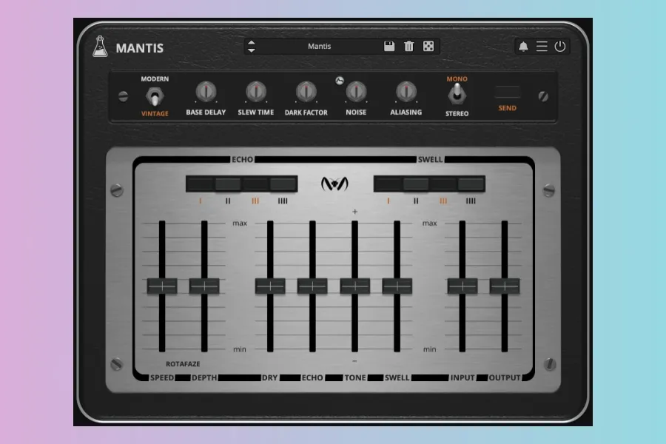Click the Tone slider handle
The image size is (666, 444).
click(354, 286)
